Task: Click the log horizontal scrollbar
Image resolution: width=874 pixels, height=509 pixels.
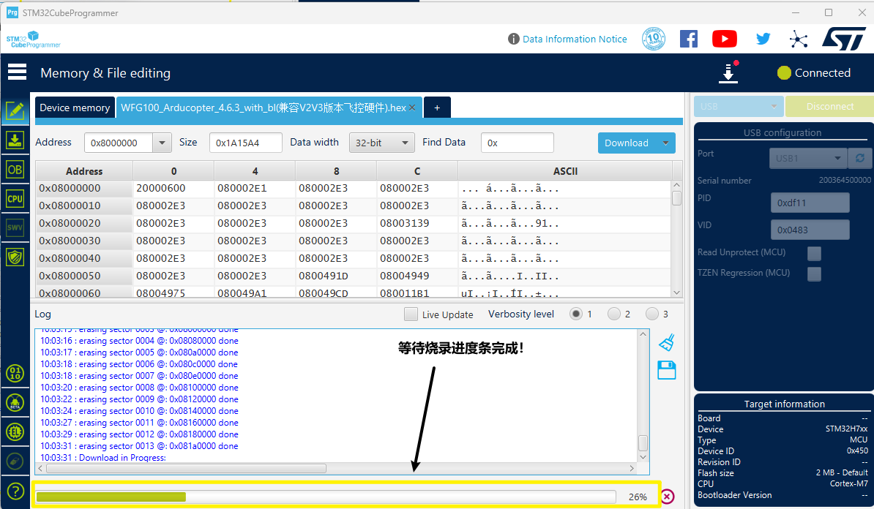Action: tap(186, 468)
